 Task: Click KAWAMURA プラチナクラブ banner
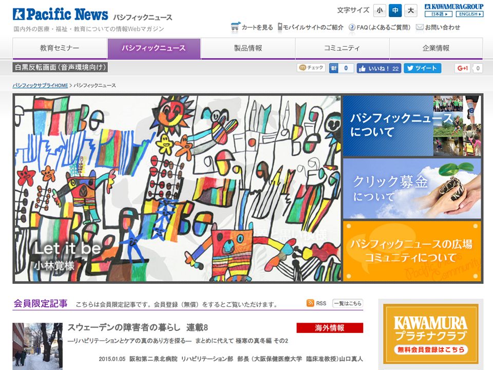click(x=431, y=334)
